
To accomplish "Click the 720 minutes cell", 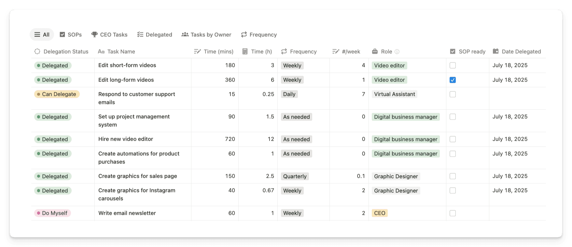I will click(230, 139).
